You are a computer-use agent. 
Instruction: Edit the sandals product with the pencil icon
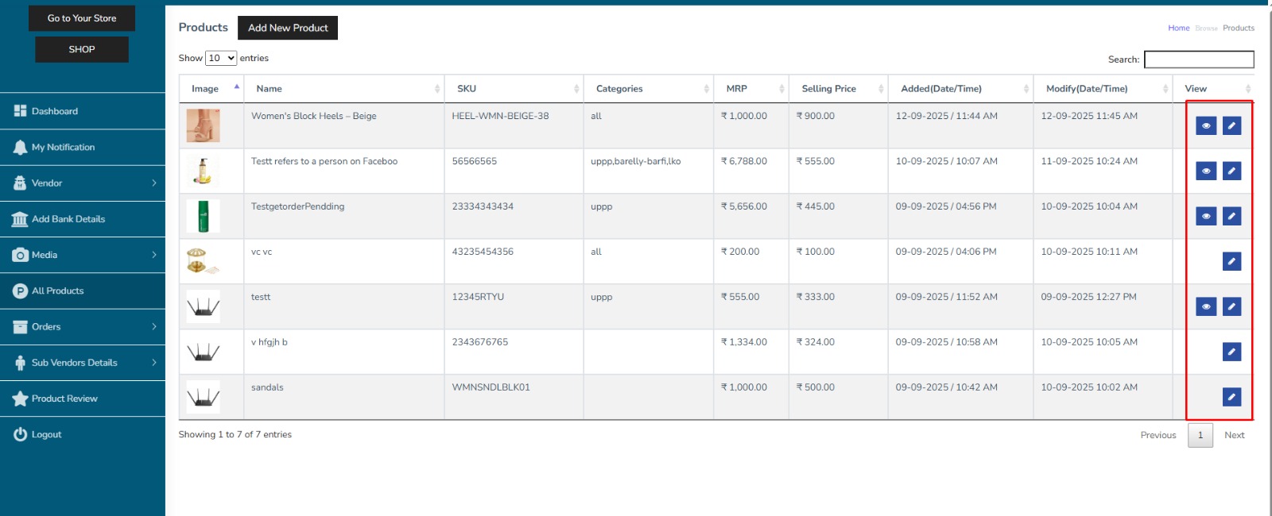point(1231,397)
